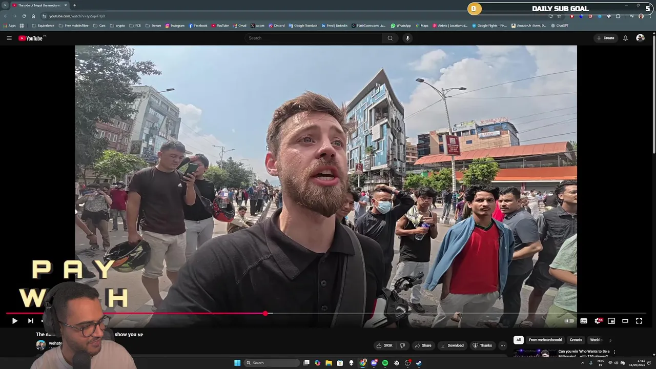Open a new browser tab
This screenshot has height=369, width=656.
[x=74, y=5]
